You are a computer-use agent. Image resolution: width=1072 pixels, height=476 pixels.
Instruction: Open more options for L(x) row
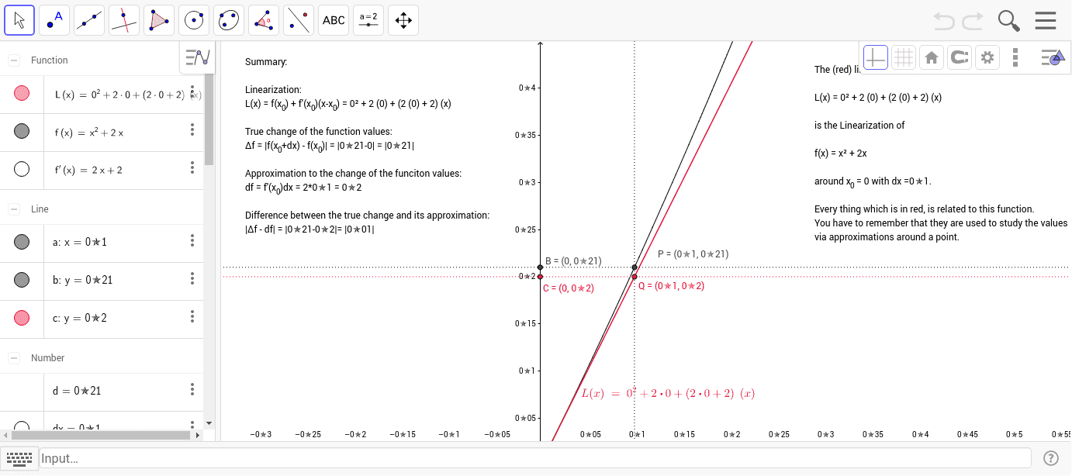[192, 92]
